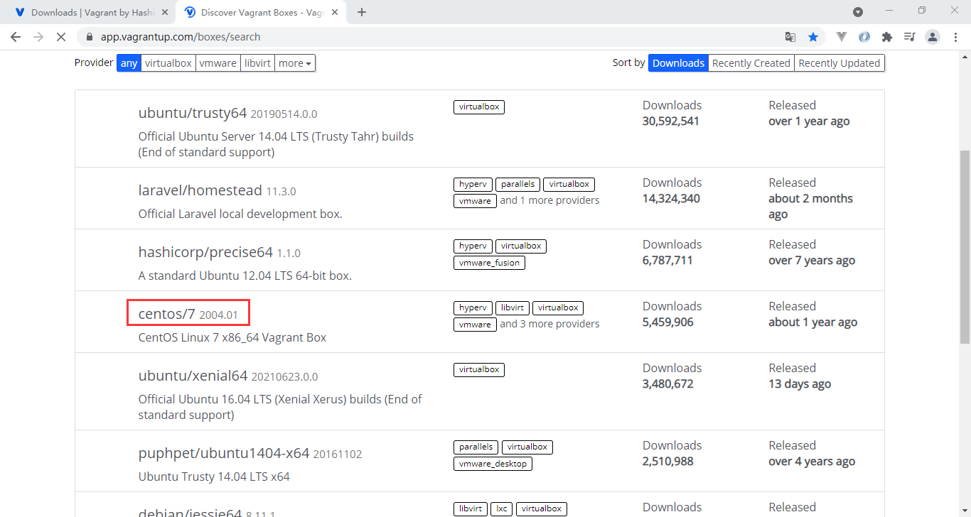Click 'CentOS Linux 7 x86_64 Vagrant Box' description
Image resolution: width=971 pixels, height=517 pixels.
click(232, 337)
